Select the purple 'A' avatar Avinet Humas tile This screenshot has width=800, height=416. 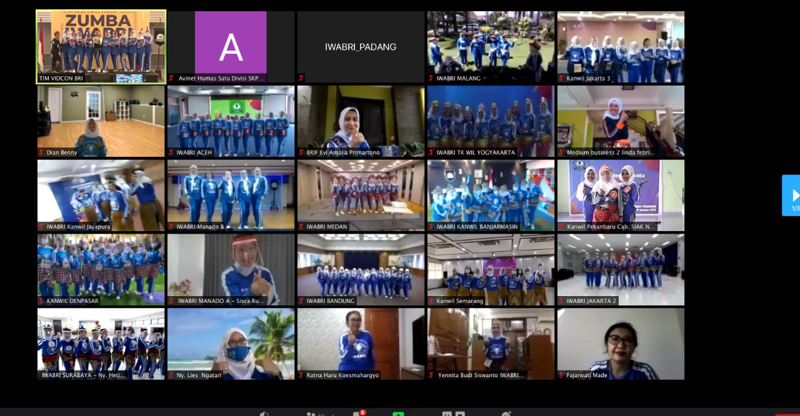click(x=231, y=47)
